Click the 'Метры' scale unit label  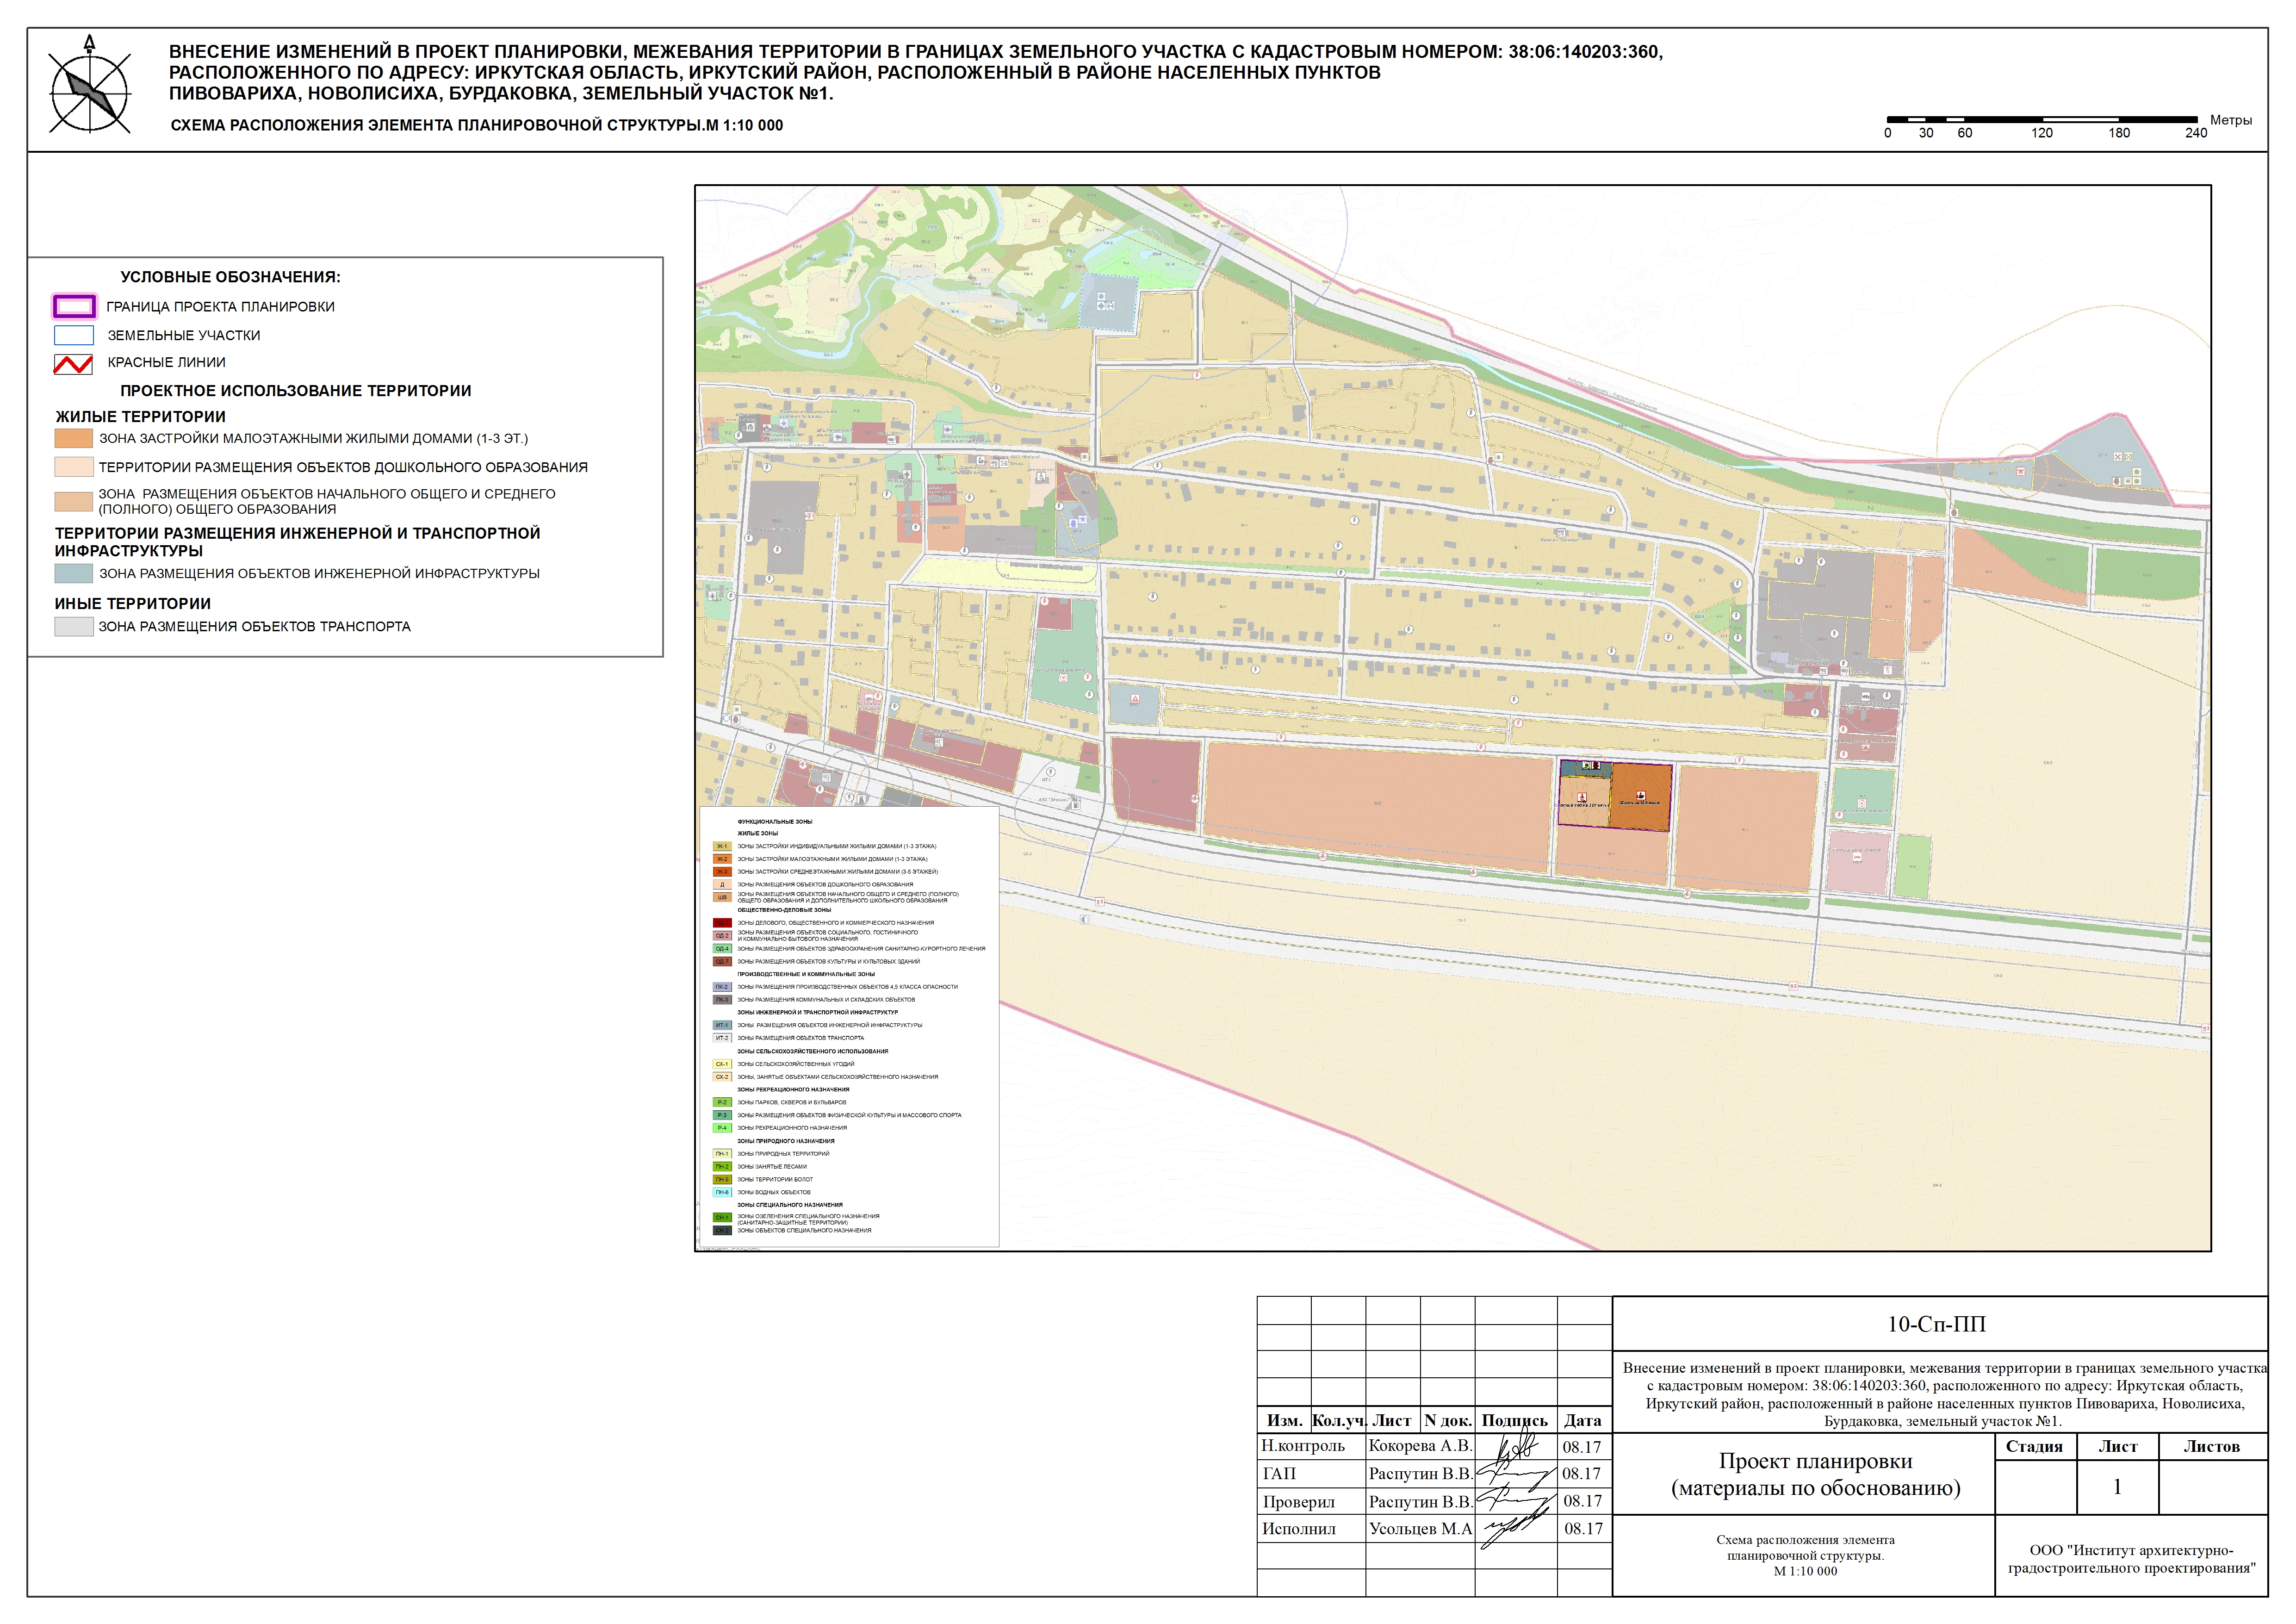click(x=2231, y=120)
